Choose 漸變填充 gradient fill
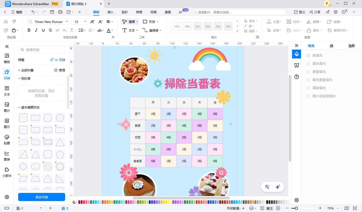Screen dimensions: 362x212 [317, 72]
